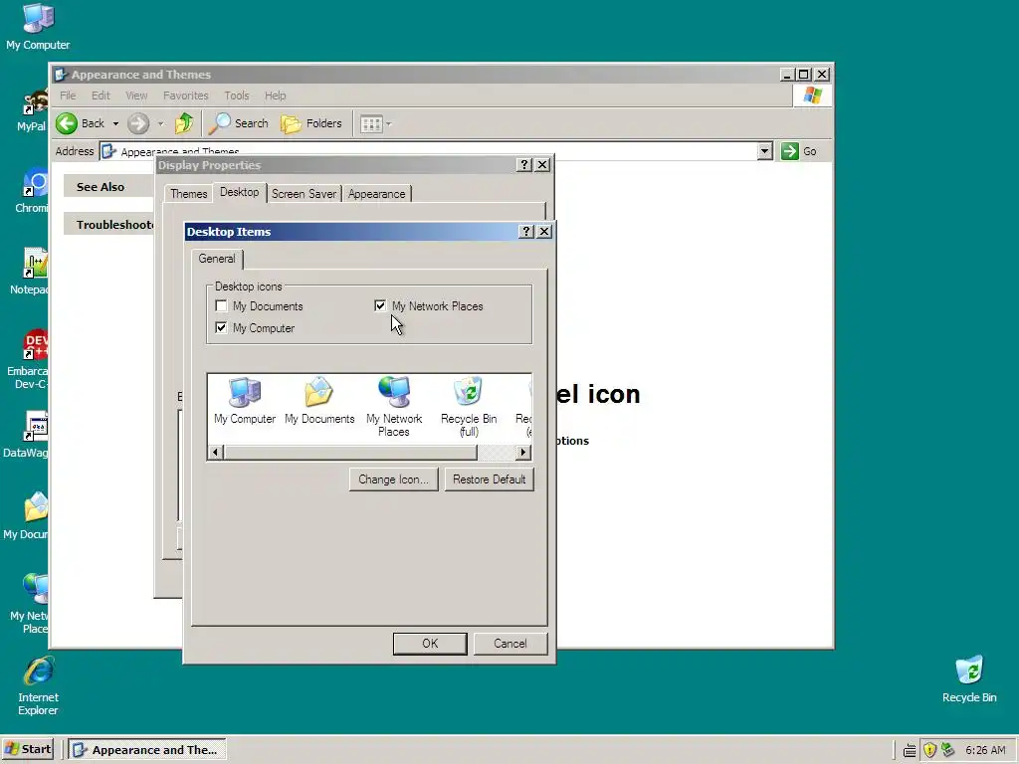The image size is (1019, 764).
Task: Open the Tools menu
Action: tap(237, 95)
